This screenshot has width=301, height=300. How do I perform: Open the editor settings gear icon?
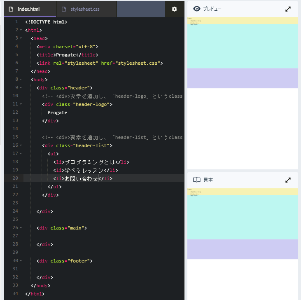(174, 9)
